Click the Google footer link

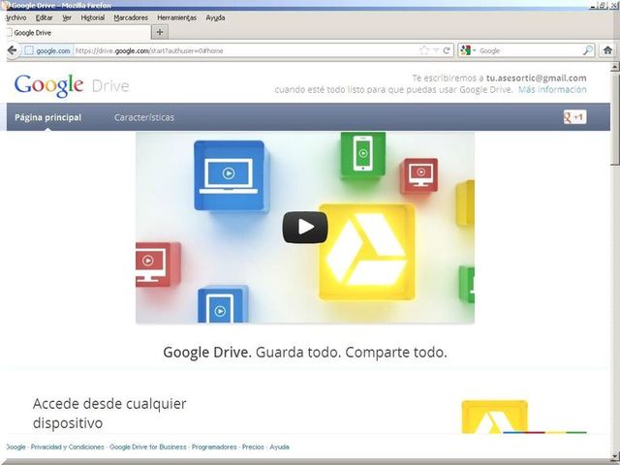(x=16, y=447)
